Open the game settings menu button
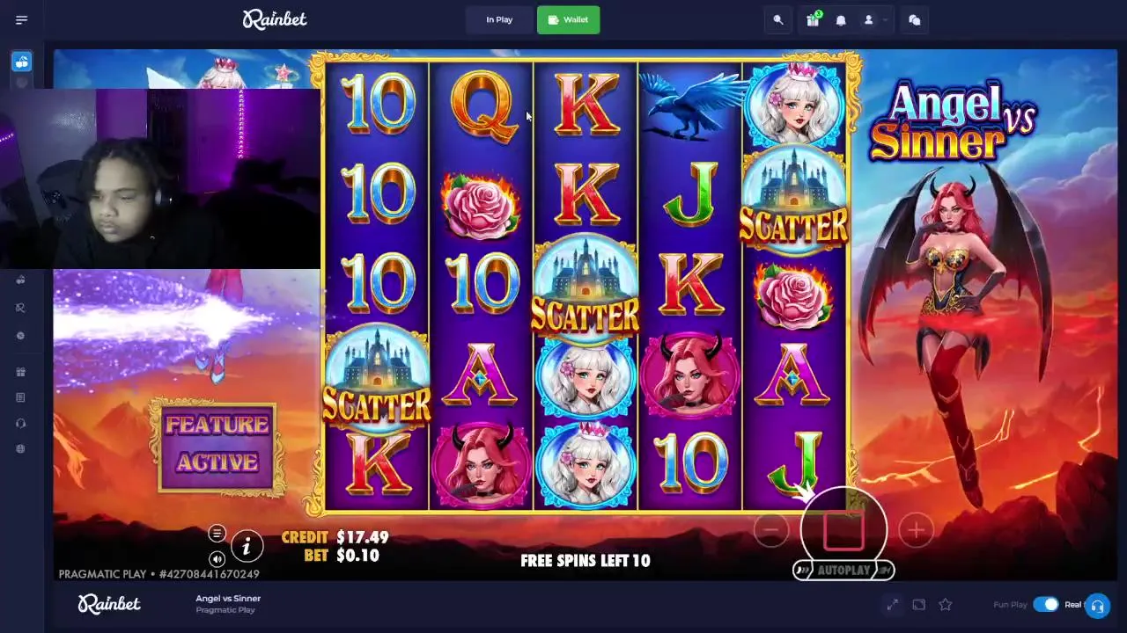Viewport: 1127px width, 633px height. pyautogui.click(x=217, y=534)
